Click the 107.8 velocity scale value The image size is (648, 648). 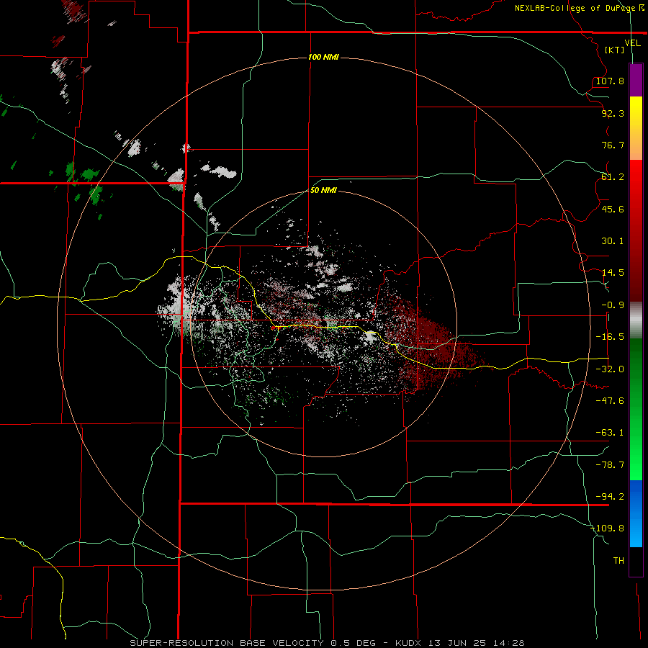pyautogui.click(x=610, y=81)
